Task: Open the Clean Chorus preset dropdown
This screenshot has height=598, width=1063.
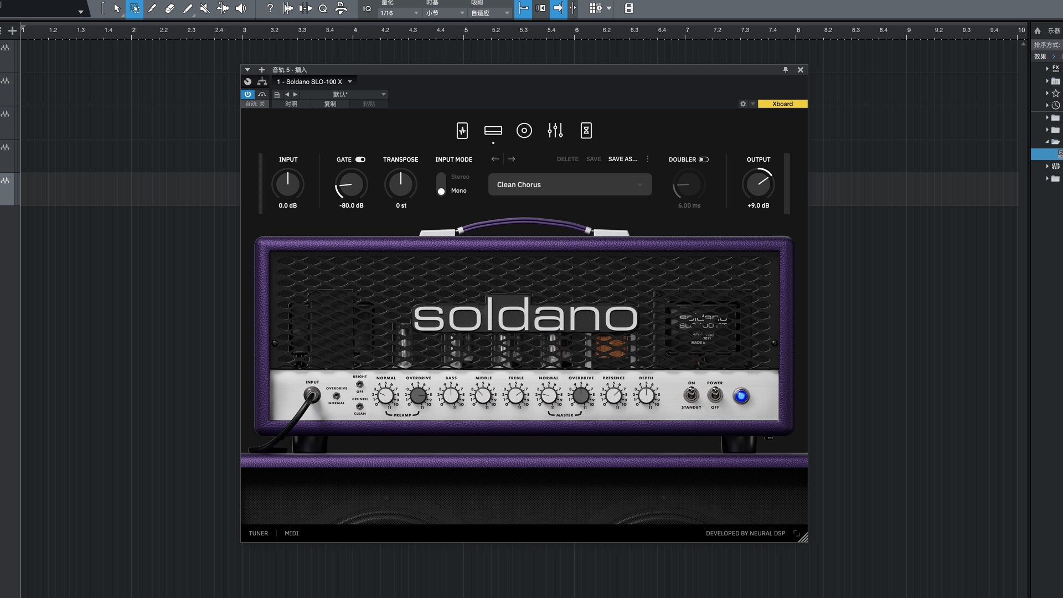Action: pyautogui.click(x=570, y=185)
